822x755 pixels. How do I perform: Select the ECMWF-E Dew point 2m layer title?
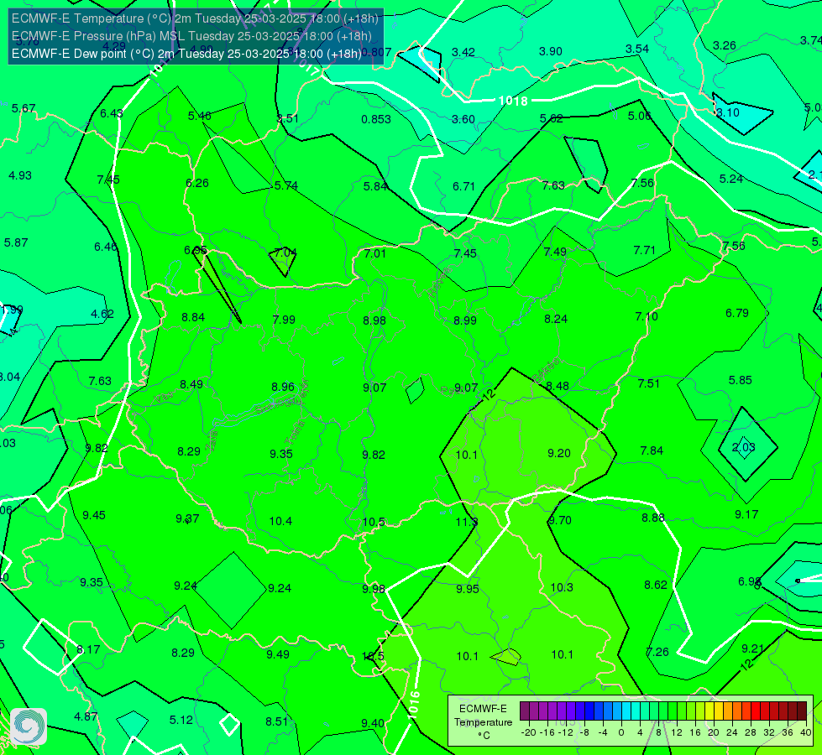click(x=186, y=54)
